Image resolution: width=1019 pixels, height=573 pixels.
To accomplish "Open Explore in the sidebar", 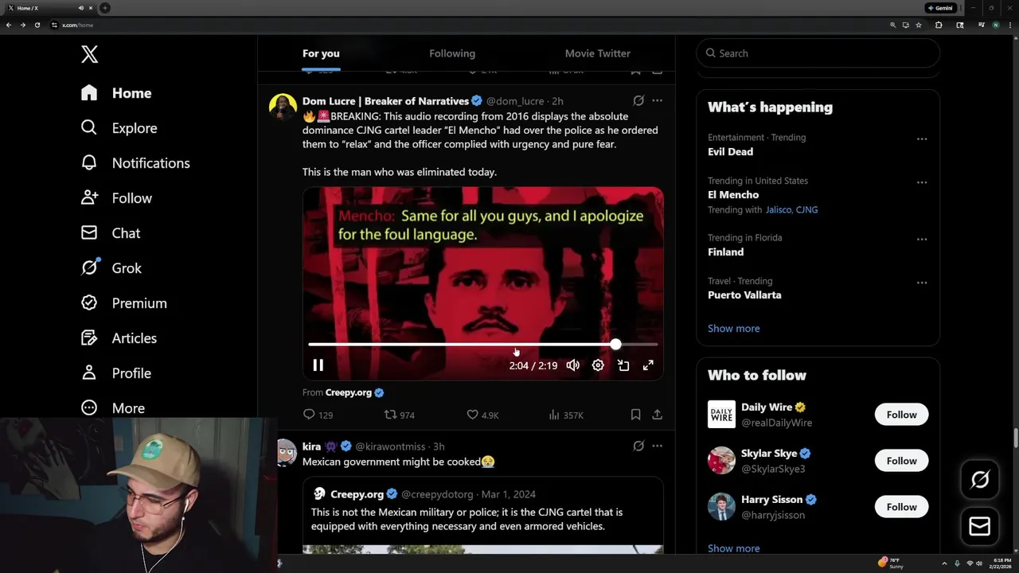I will tap(119, 128).
